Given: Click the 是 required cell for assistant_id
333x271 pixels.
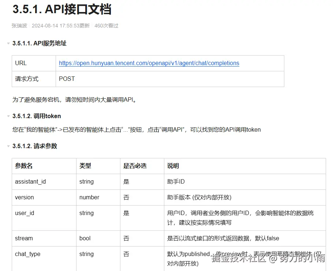Looking at the screenshot, I should [x=142, y=182].
